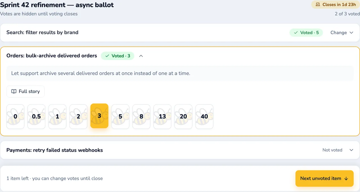360x192 pixels.
Task: Click the book icon in Full story
Action: pos(14,91)
